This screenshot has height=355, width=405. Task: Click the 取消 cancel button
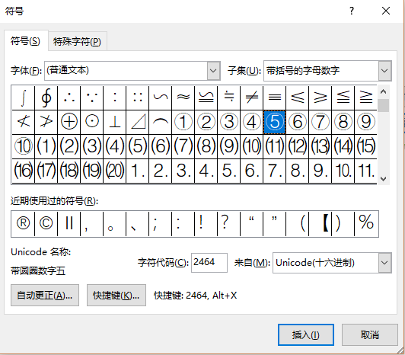click(x=370, y=335)
